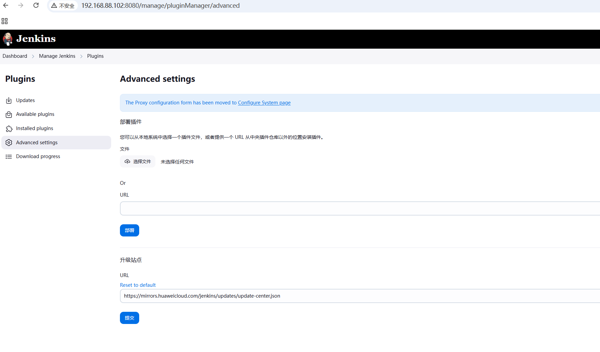Open the Updates sidebar item
The height and width of the screenshot is (352, 600).
click(56, 100)
